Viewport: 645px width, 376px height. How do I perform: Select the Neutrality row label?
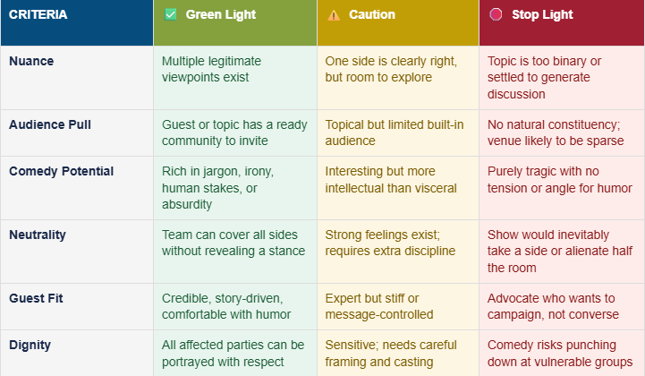pyautogui.click(x=38, y=235)
